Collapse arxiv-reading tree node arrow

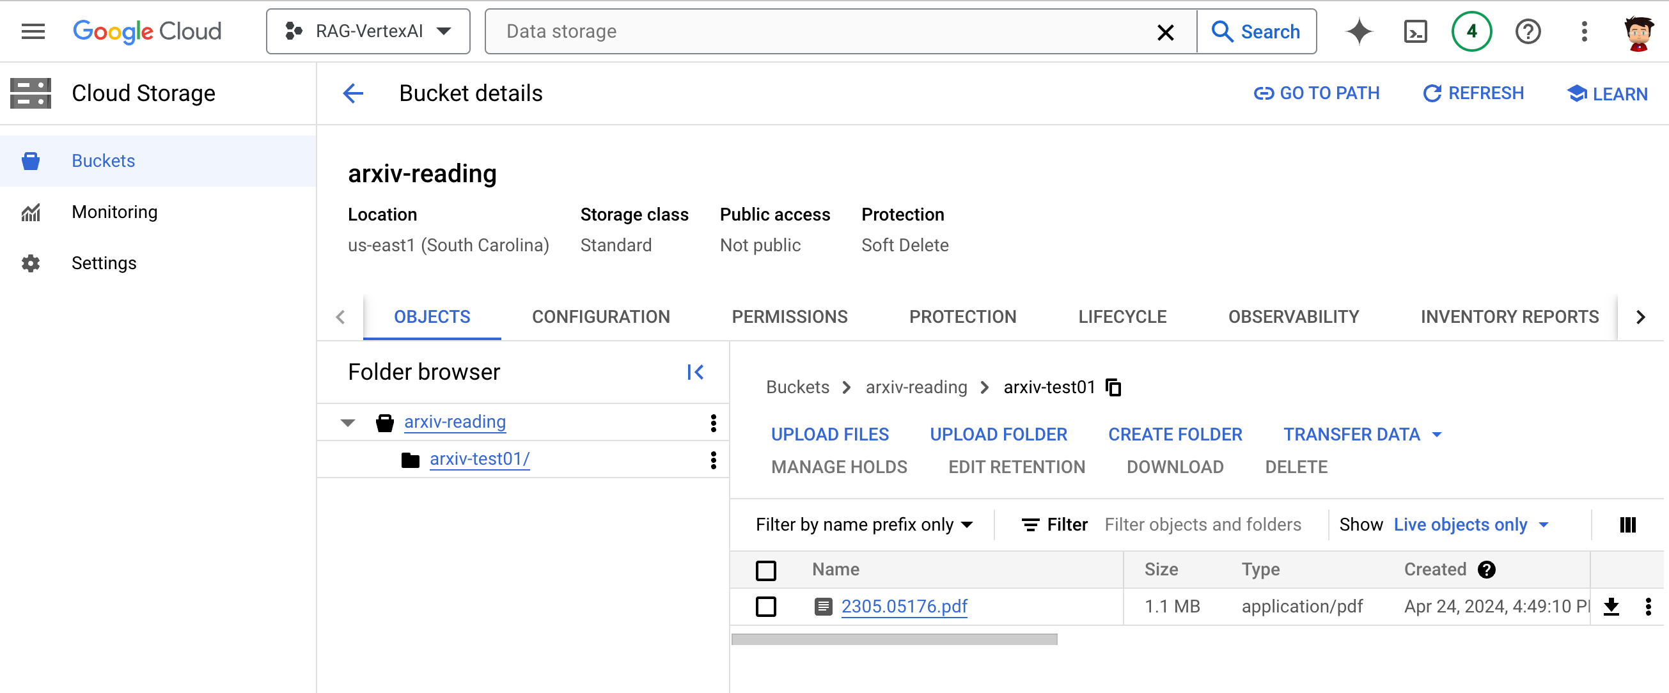(348, 423)
